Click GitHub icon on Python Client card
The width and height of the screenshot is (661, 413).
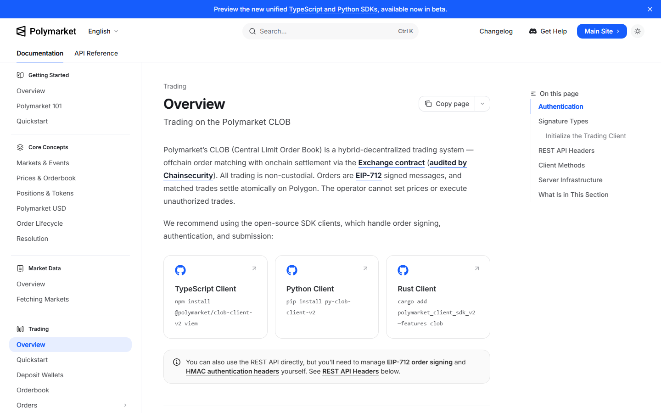[x=292, y=270]
